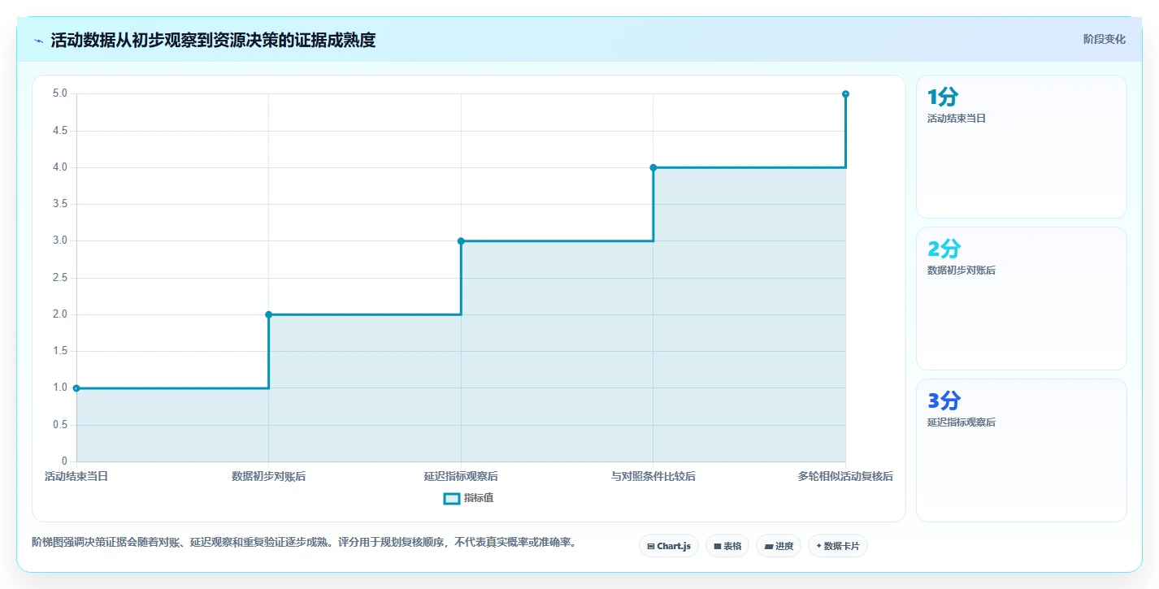Click the 表格 tag pill
The width and height of the screenshot is (1159, 589).
click(x=727, y=546)
